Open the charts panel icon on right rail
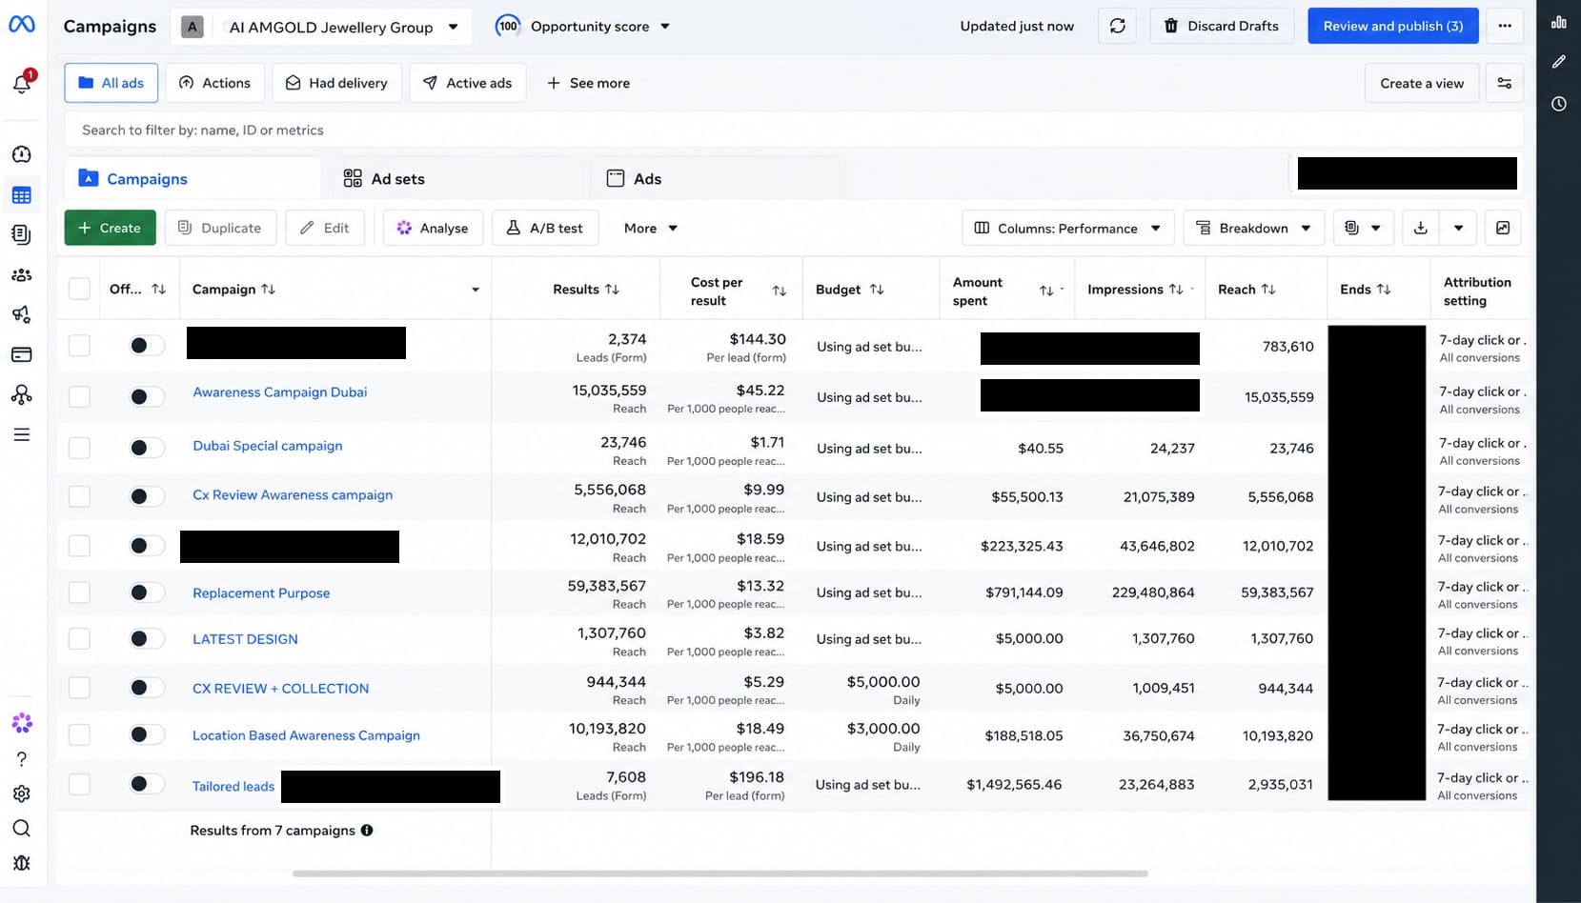The width and height of the screenshot is (1581, 903). (x=1559, y=22)
